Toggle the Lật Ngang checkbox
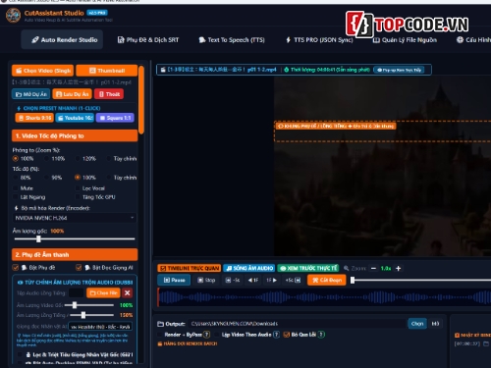 tap(15, 197)
